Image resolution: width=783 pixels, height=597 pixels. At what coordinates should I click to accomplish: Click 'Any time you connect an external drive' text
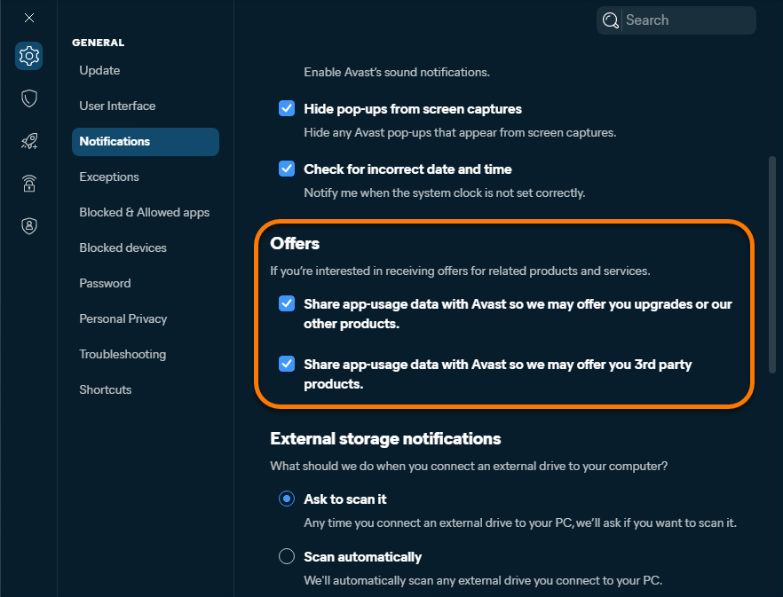(x=520, y=523)
